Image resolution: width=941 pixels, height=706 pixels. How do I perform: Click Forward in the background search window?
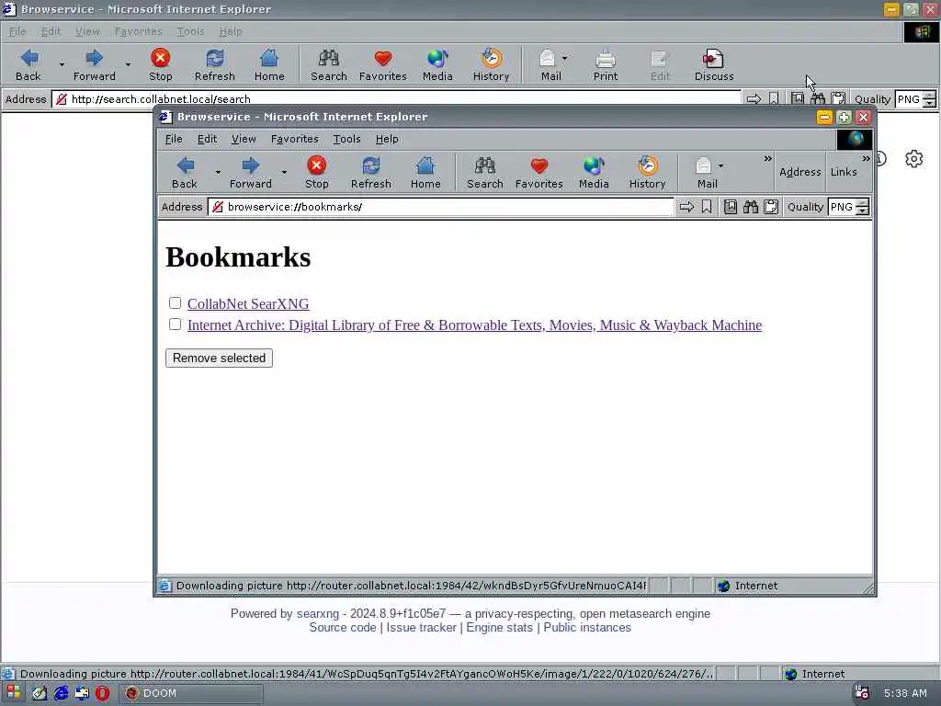pyautogui.click(x=95, y=65)
